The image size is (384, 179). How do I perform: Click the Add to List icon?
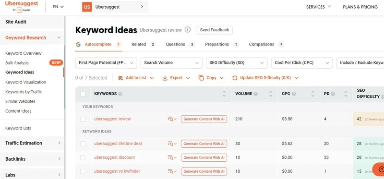click(x=120, y=78)
